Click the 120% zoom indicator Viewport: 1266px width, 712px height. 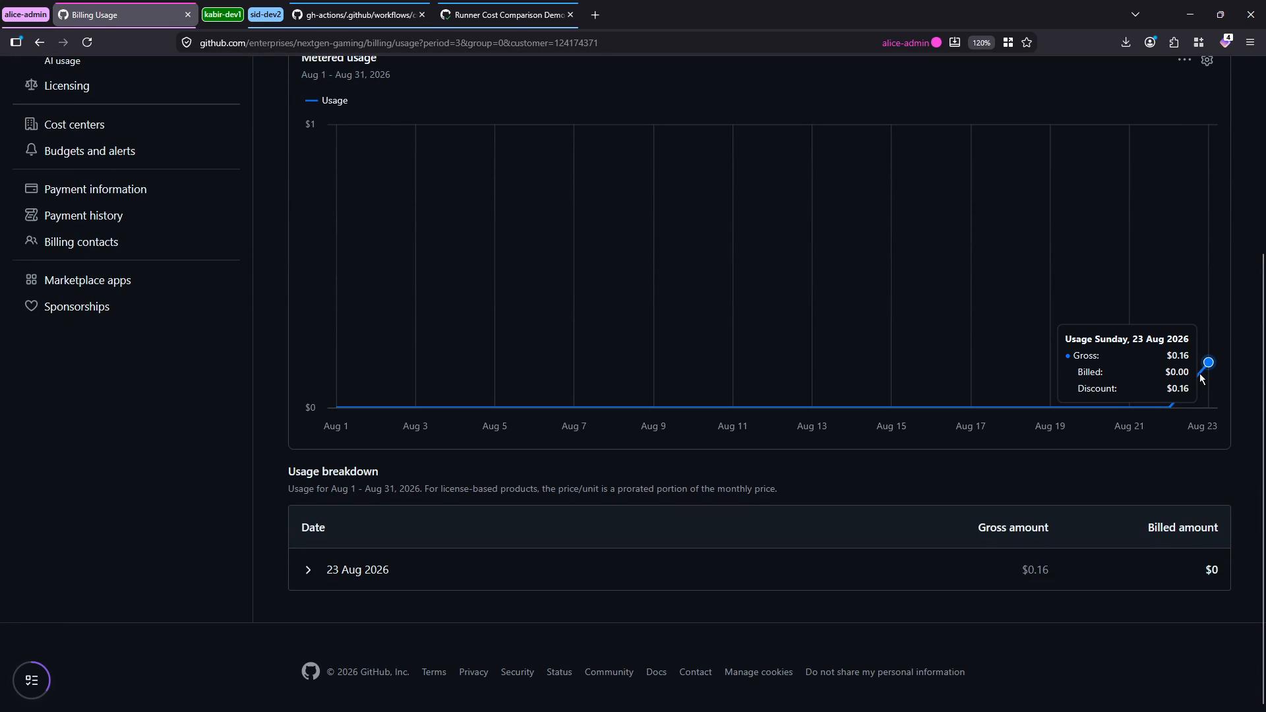click(x=981, y=43)
